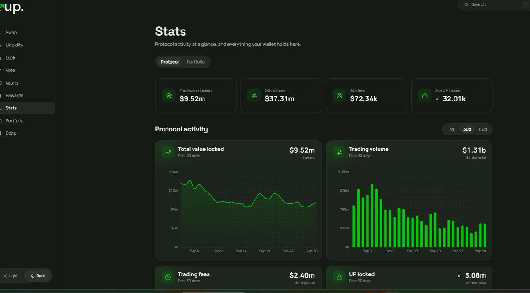Click the moon icon in theme switcher
The image size is (530, 293).
pyautogui.click(x=33, y=276)
